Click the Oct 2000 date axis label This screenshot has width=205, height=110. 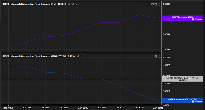coord(139,108)
